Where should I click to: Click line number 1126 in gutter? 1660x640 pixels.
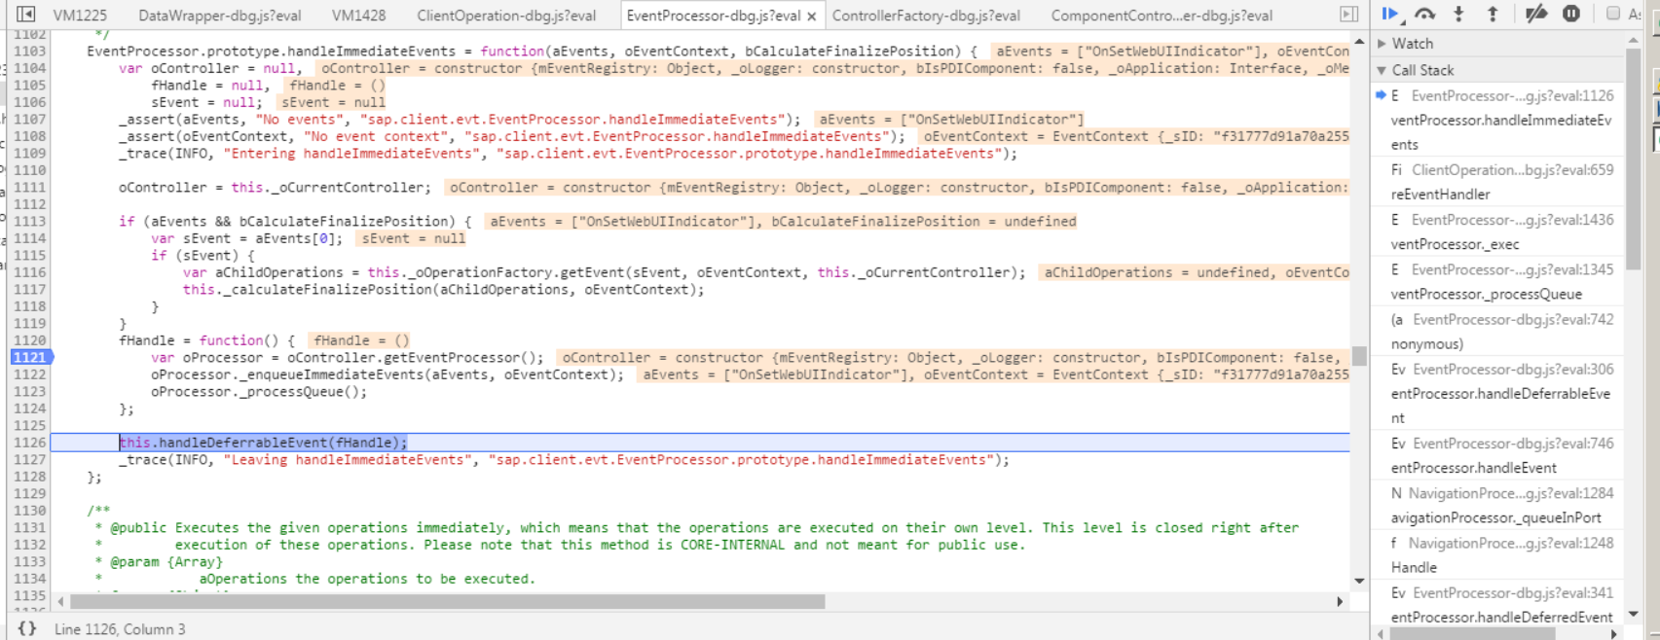pos(29,443)
